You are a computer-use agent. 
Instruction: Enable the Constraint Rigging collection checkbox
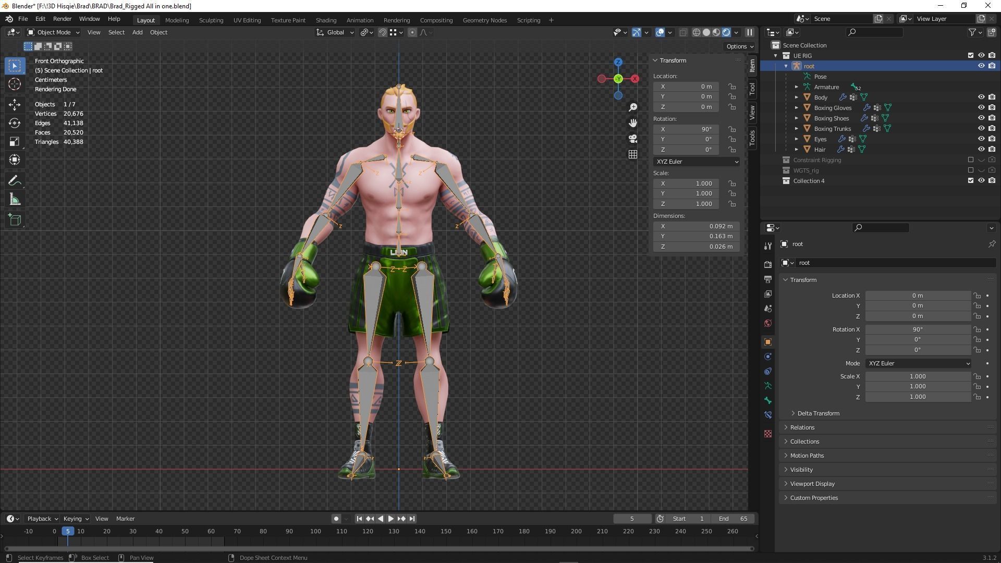970,160
